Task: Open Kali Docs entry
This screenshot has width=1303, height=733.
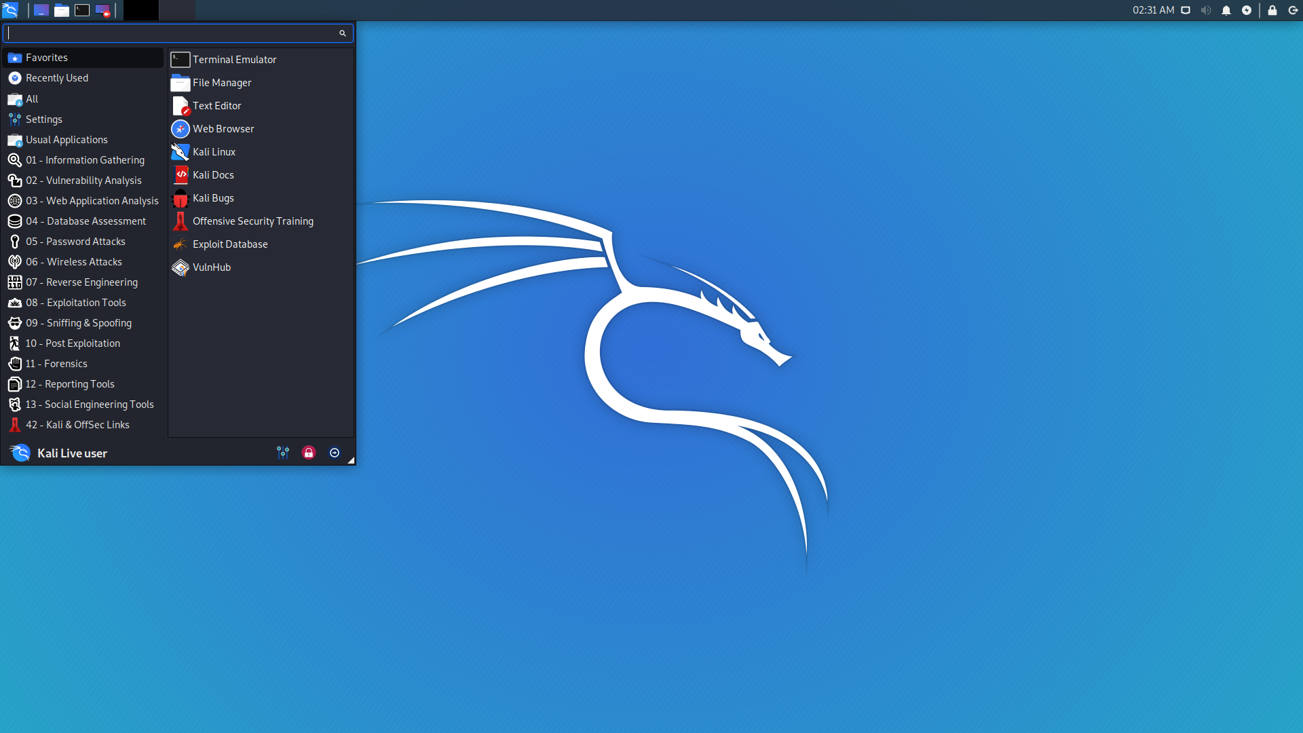Action: [x=261, y=175]
